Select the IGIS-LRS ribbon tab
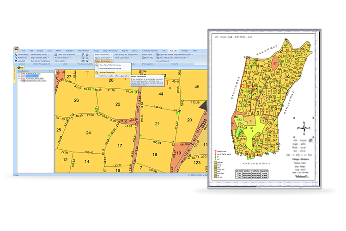Screen dimensions: 346x231 173,51
